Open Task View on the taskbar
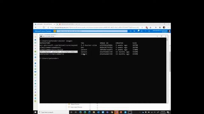This screenshot has width=204, height=114. click(76, 112)
